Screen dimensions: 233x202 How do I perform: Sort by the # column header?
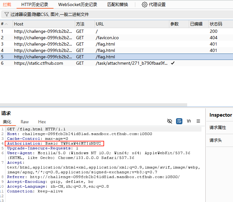pyautogui.click(x=6, y=24)
